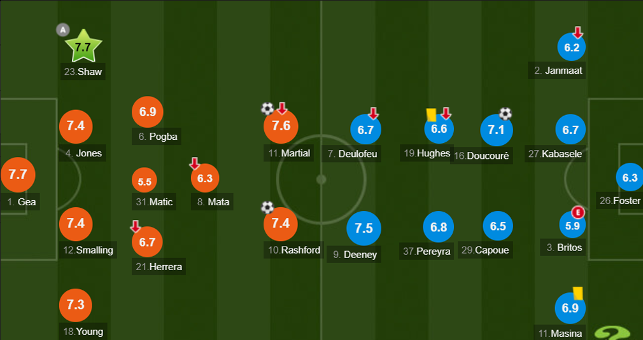Select Deeney's 7.5 rating circle

364,228
